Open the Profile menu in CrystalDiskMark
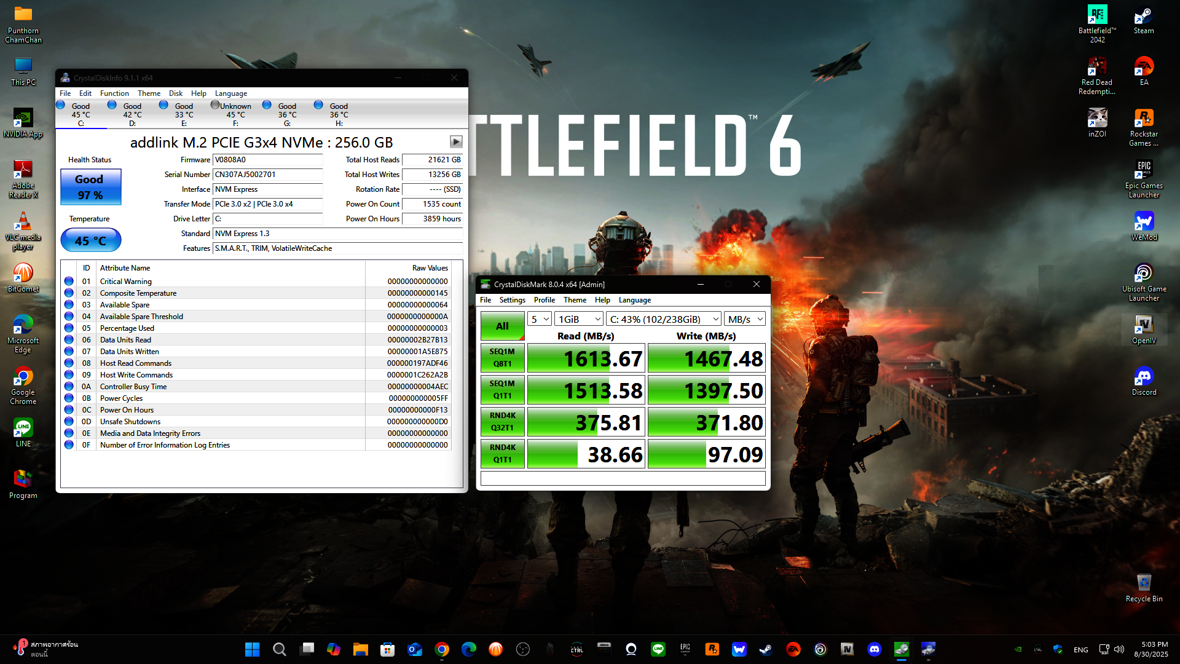The width and height of the screenshot is (1180, 664). [544, 300]
